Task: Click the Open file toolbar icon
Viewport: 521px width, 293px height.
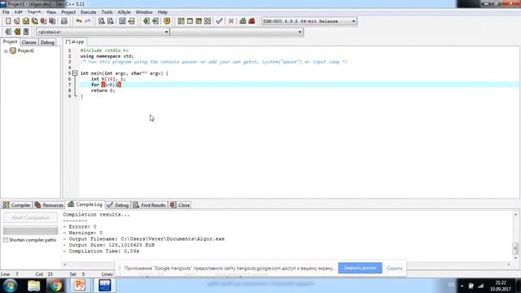Action: pos(17,21)
